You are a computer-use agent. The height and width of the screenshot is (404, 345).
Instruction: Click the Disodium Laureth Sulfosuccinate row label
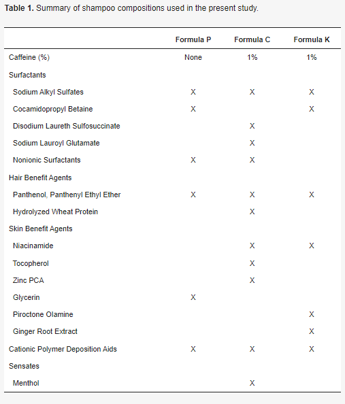pos(67,126)
